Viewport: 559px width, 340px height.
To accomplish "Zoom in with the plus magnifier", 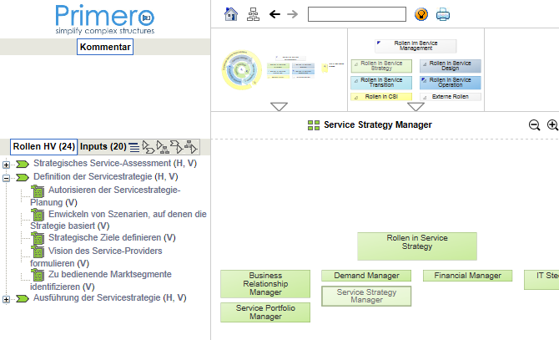I will click(x=552, y=125).
